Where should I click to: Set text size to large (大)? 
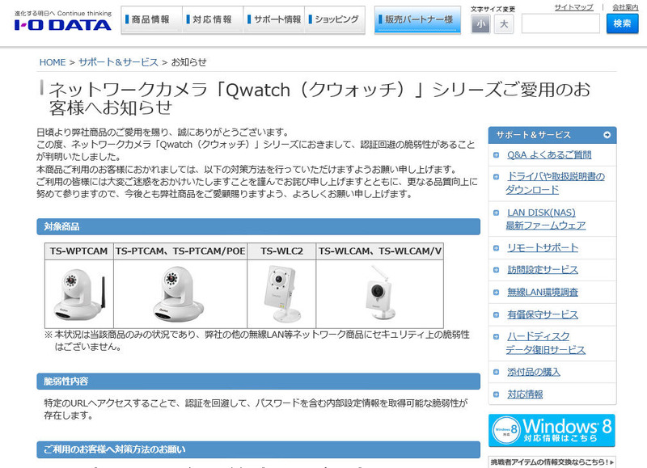[x=504, y=24]
